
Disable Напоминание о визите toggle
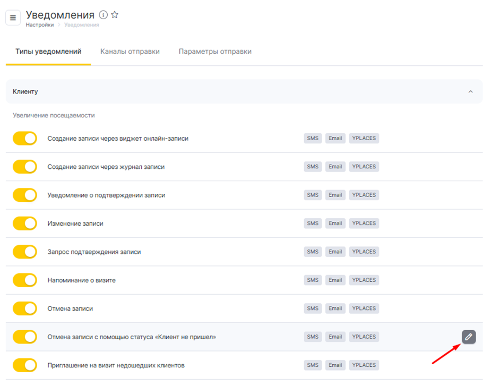click(x=25, y=280)
